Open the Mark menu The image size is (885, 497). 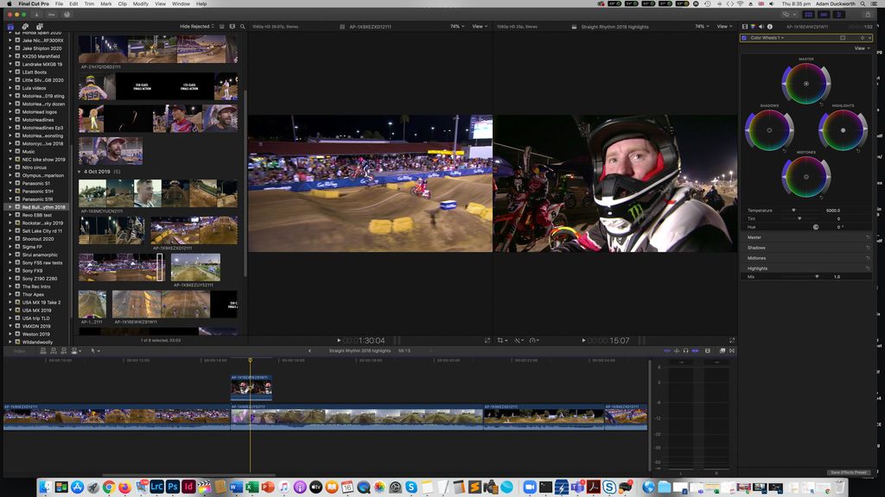pos(105,3)
